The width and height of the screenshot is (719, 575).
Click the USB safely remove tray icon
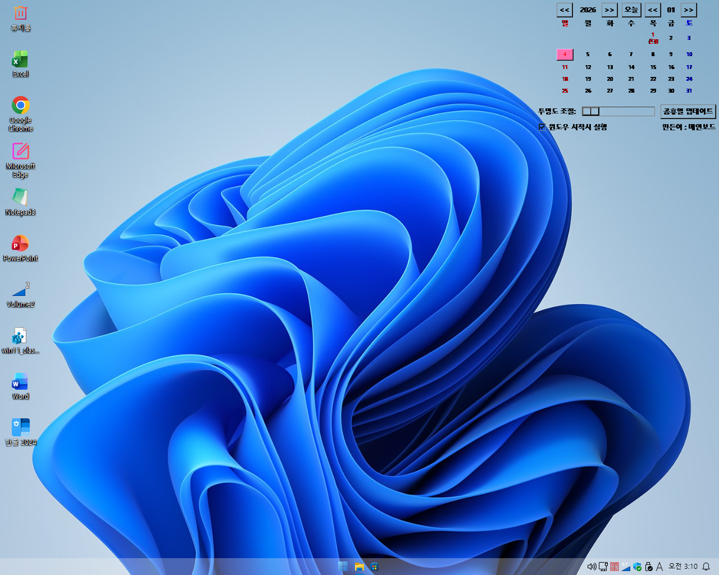click(x=649, y=567)
